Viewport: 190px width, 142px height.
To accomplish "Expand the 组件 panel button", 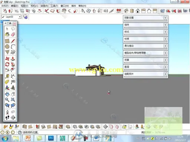I will [x=165, y=25].
